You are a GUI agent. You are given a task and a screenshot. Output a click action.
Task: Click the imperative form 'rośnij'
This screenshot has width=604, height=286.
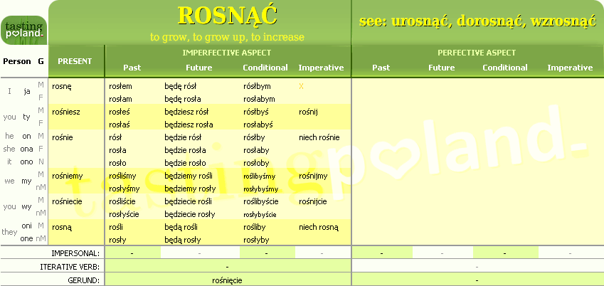[309, 112]
